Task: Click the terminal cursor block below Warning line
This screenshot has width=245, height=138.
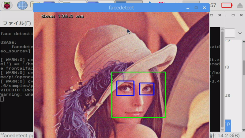Action: click(x=2, y=99)
